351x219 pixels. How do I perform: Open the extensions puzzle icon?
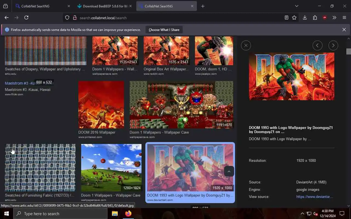pyautogui.click(x=315, y=18)
